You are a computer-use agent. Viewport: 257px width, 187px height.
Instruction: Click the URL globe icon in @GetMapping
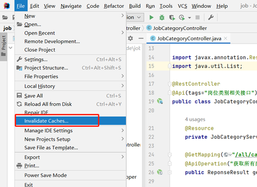226,155
